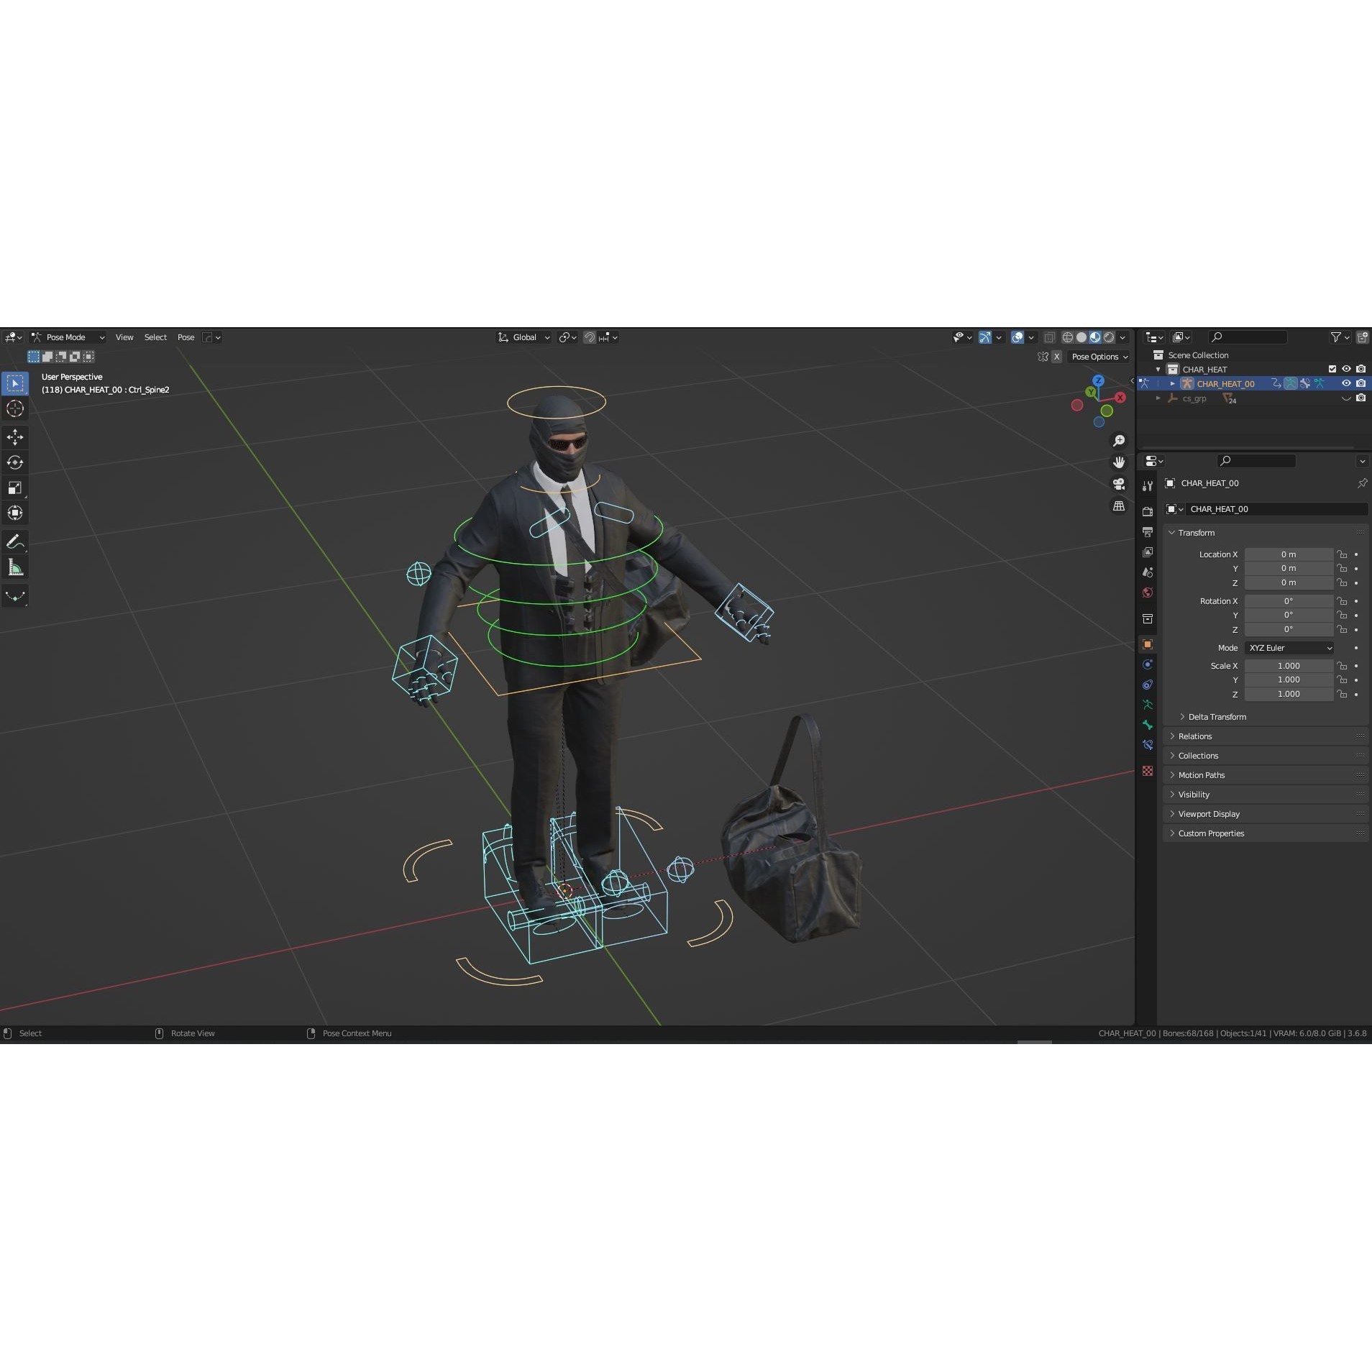
Task: Toggle the CHAR_HEAT collection checkbox
Action: (1332, 369)
